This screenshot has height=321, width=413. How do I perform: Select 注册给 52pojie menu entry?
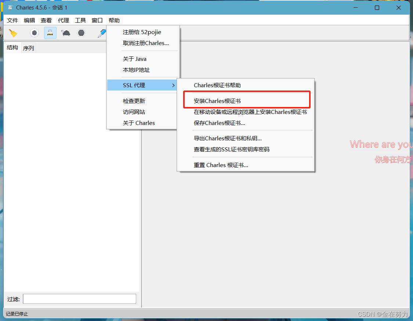pos(143,32)
